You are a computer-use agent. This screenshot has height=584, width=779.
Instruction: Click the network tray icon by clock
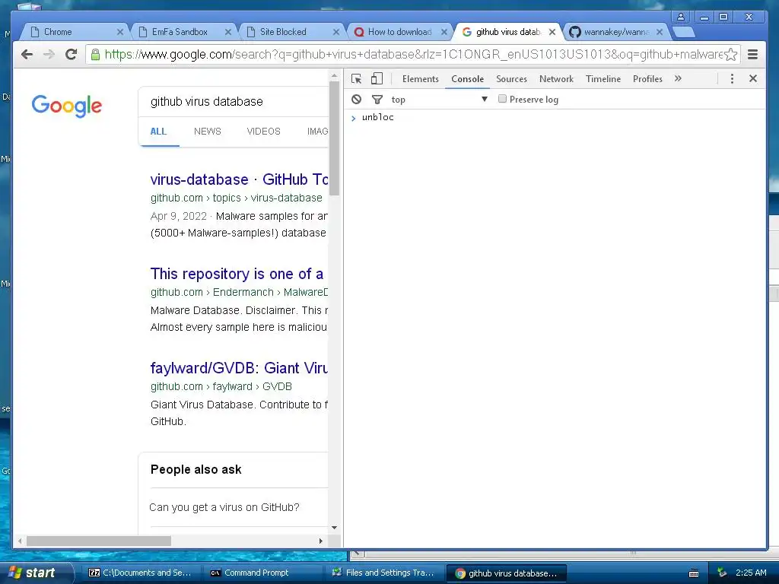[723, 573]
